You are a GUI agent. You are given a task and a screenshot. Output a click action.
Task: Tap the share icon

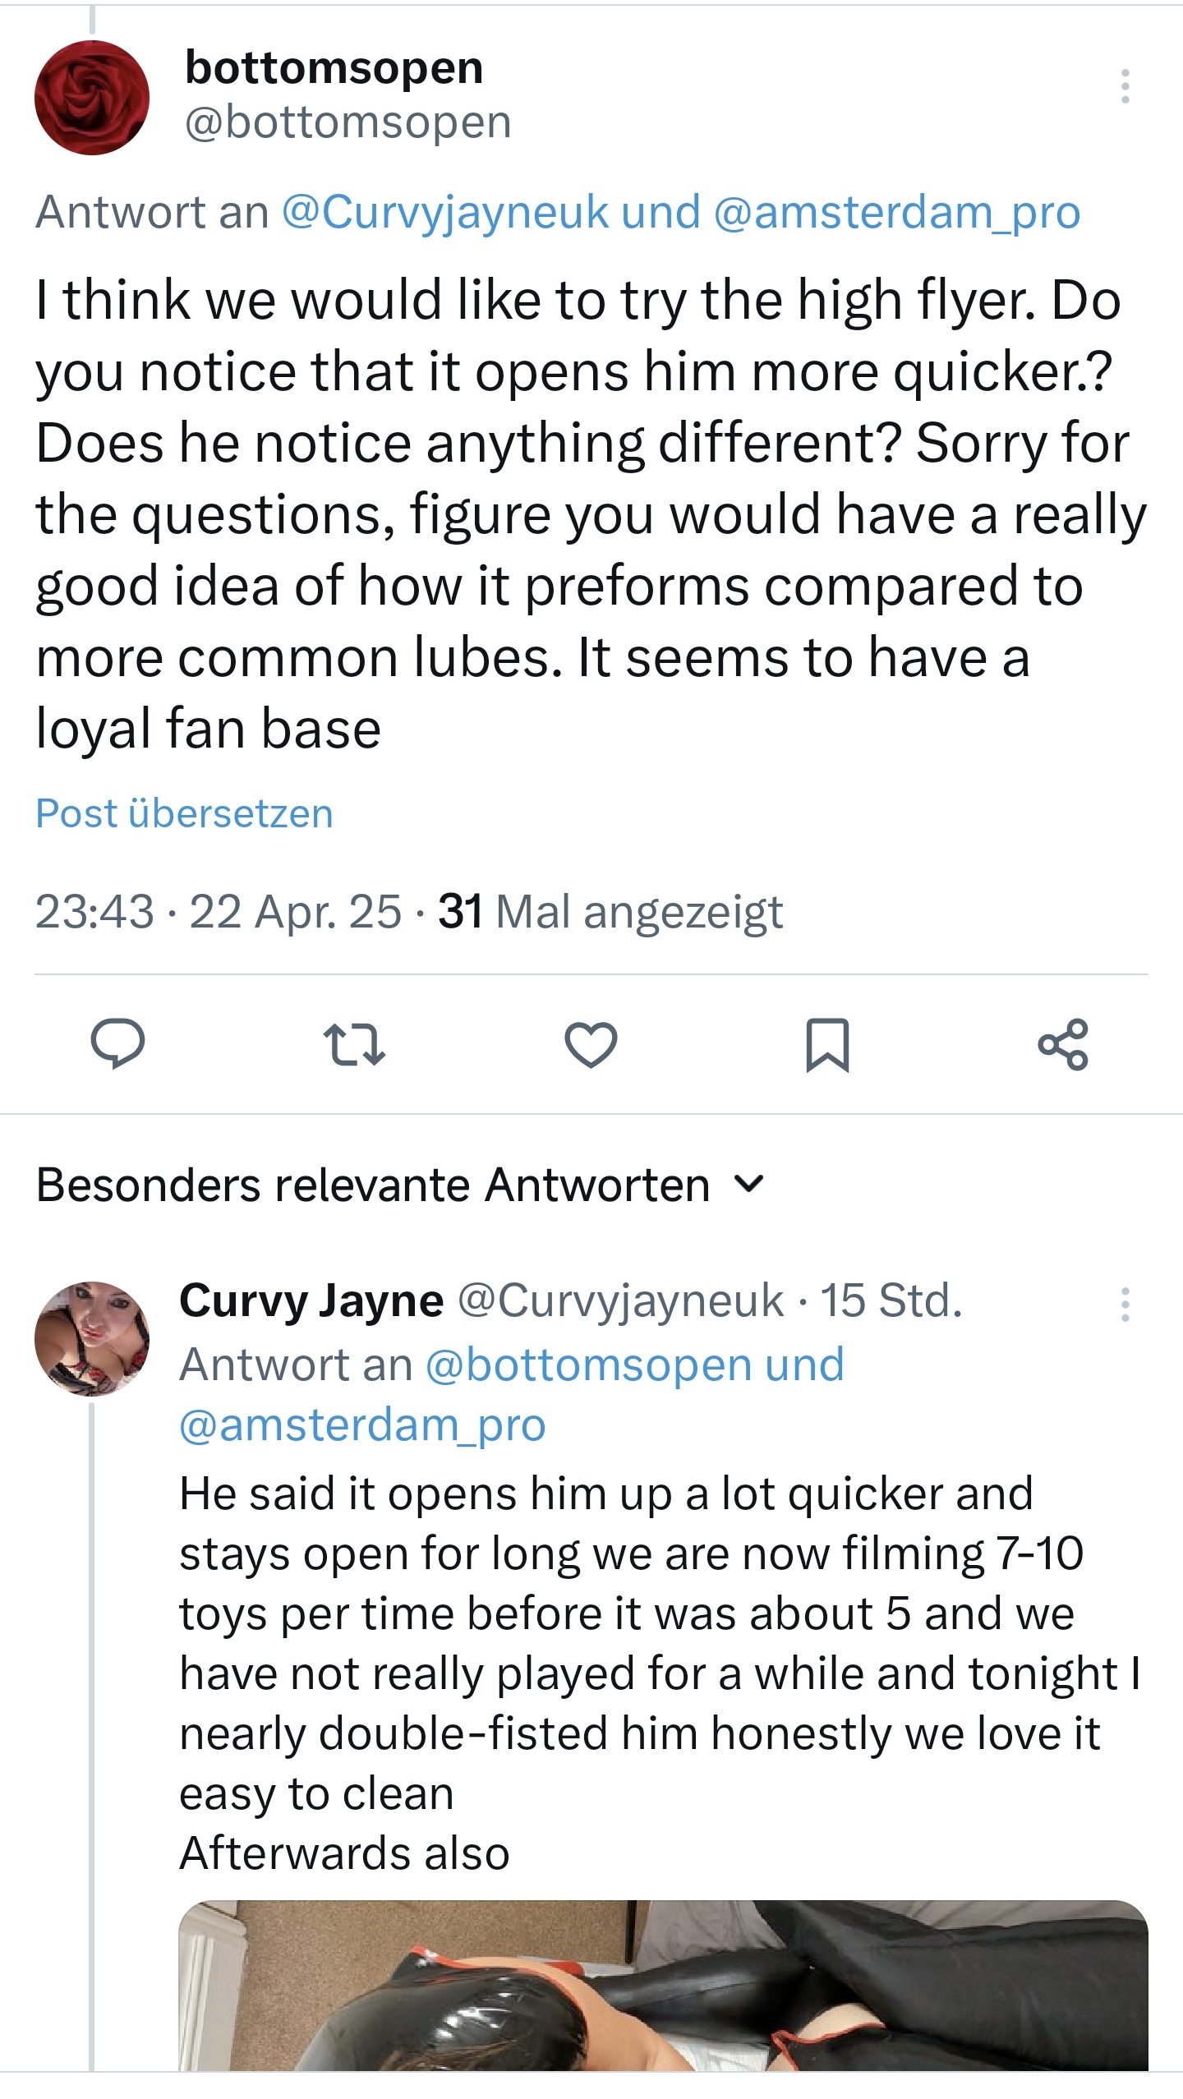coord(1063,1044)
